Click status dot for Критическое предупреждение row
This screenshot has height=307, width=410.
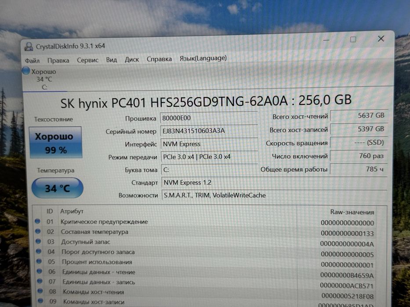click(x=38, y=221)
